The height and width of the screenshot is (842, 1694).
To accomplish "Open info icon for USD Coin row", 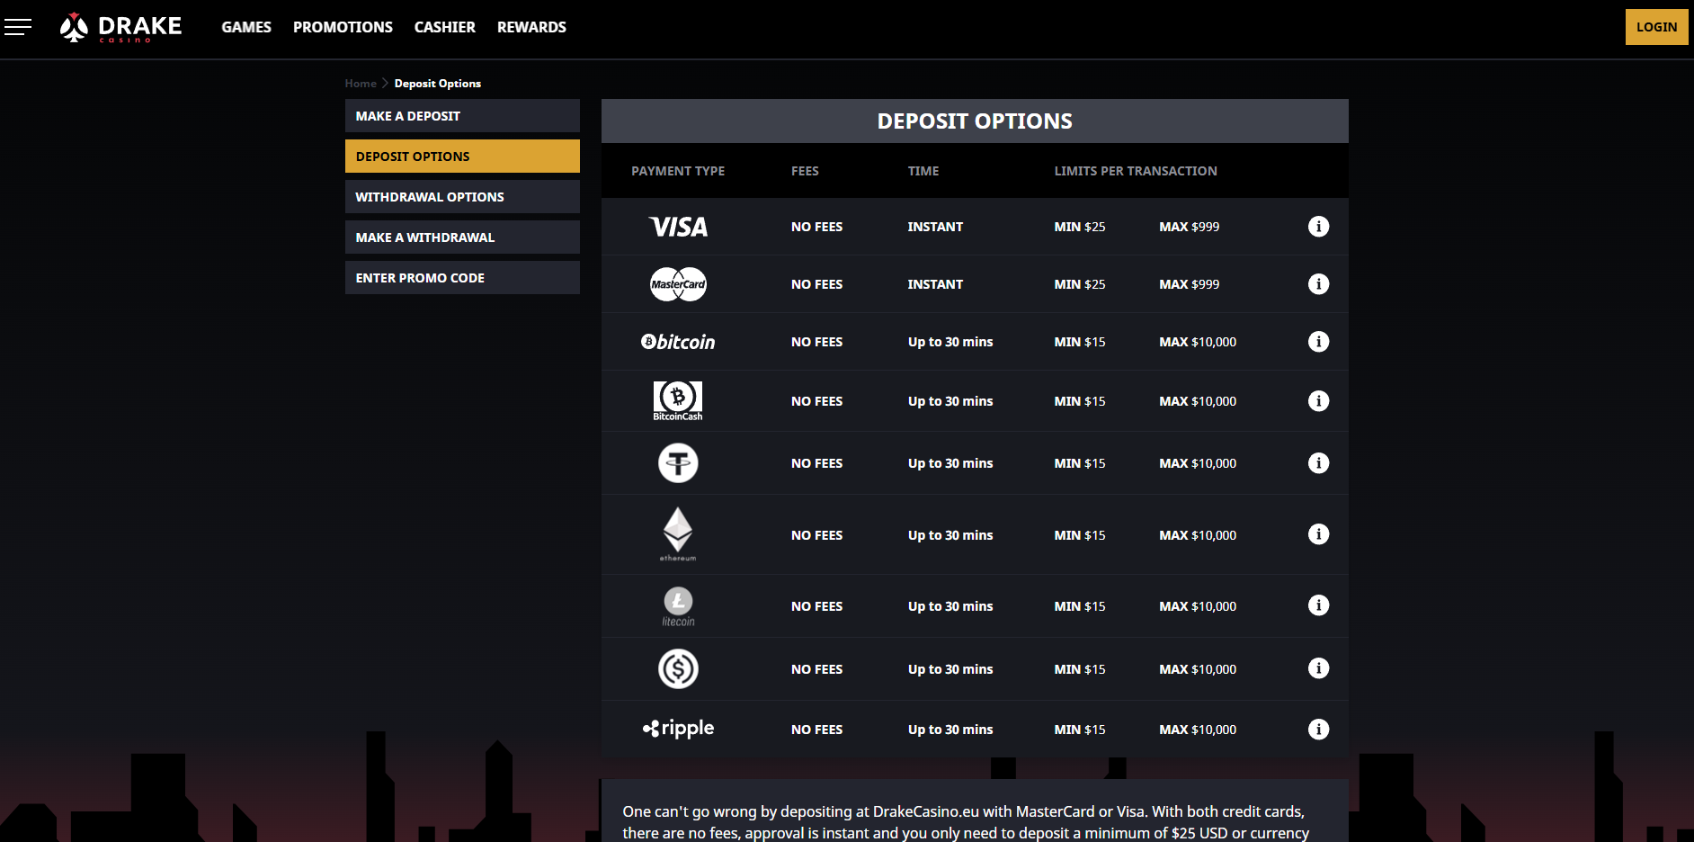I will [x=1318, y=668].
